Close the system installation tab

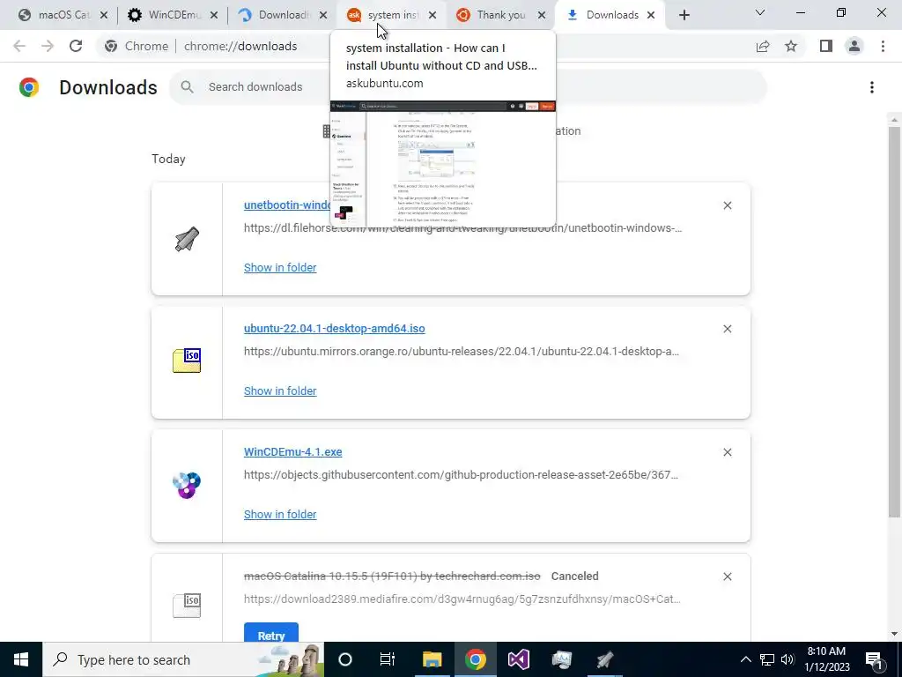tap(433, 16)
